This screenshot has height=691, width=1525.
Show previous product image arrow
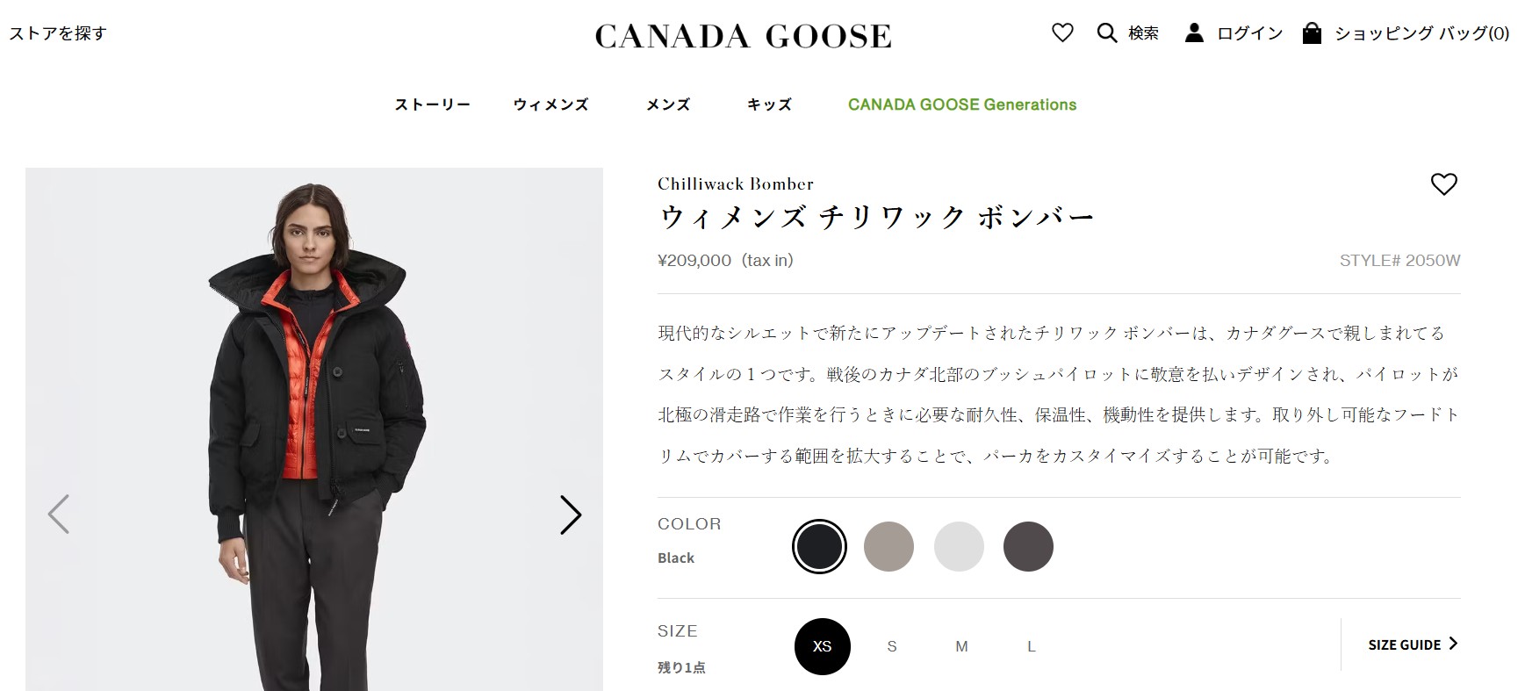click(x=58, y=515)
